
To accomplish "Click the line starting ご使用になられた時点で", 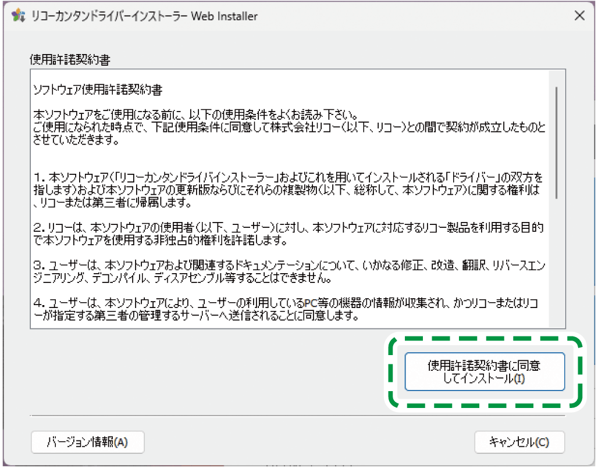I will click(x=233, y=126).
